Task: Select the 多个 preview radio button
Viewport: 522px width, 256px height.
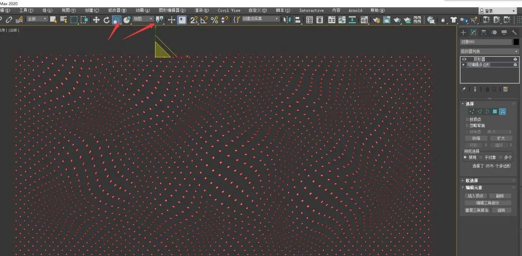Action: [501, 157]
